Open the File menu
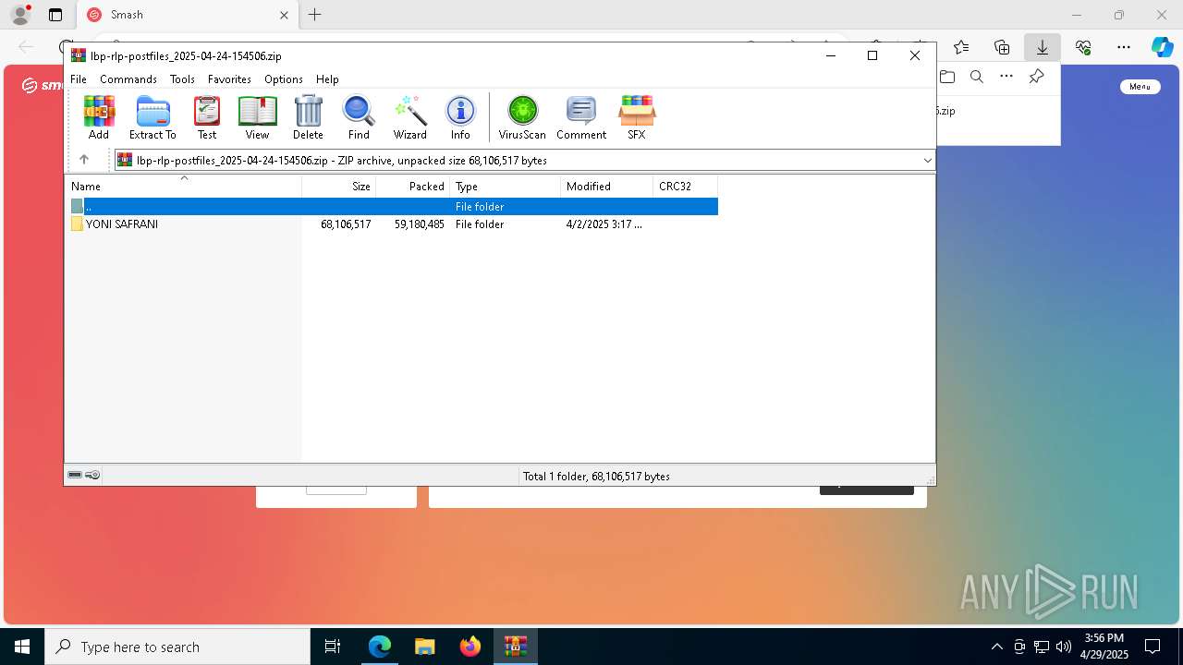 pos(79,79)
